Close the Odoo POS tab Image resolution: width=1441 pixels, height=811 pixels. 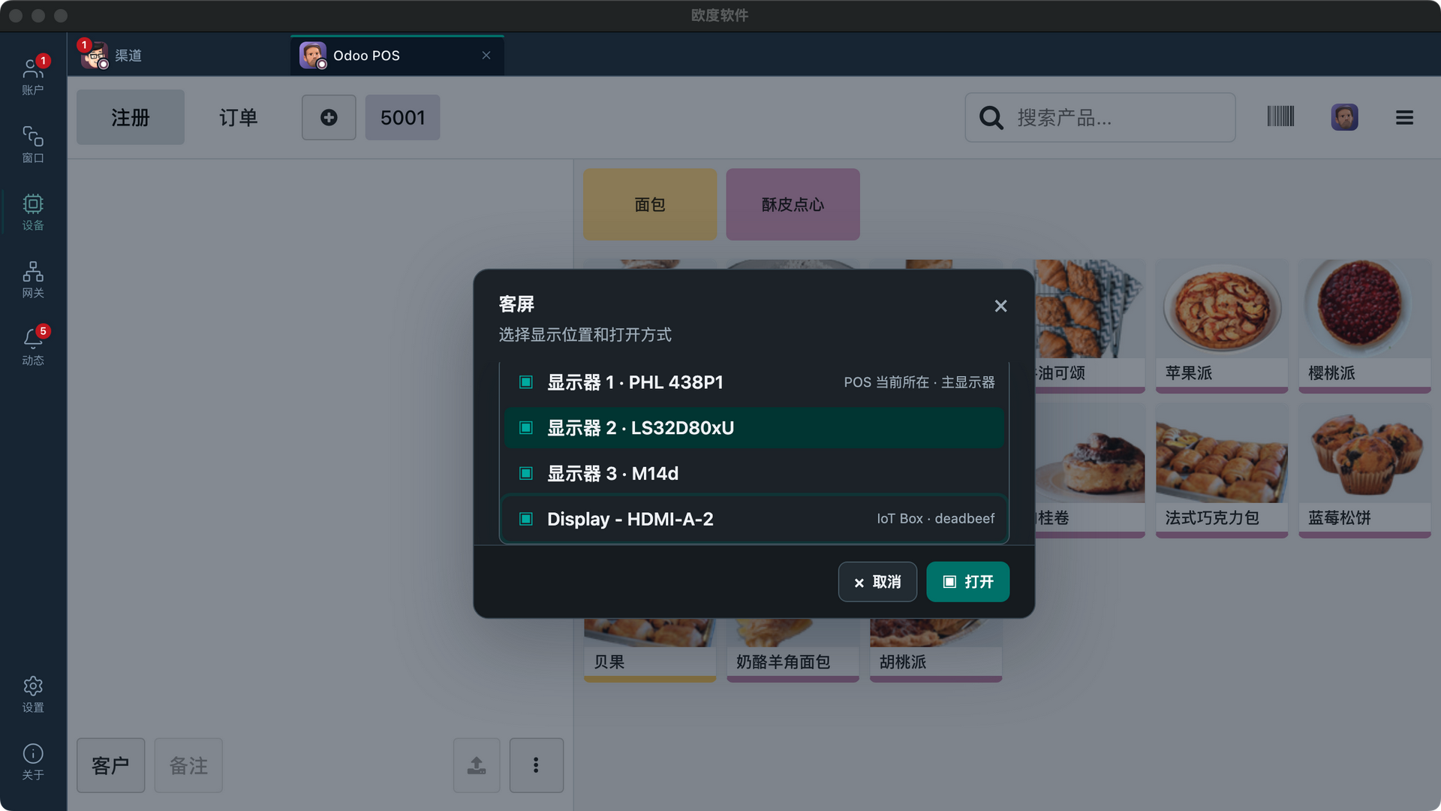click(486, 56)
